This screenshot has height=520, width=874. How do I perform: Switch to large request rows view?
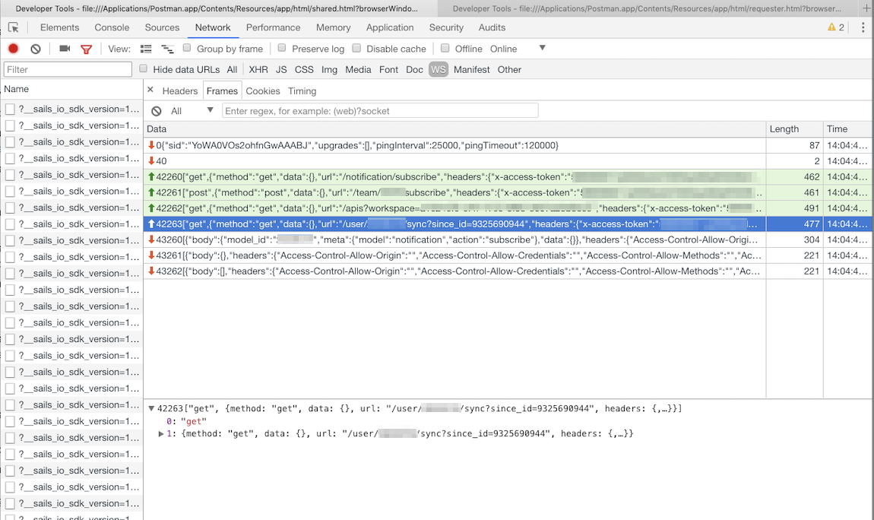pyautogui.click(x=145, y=48)
